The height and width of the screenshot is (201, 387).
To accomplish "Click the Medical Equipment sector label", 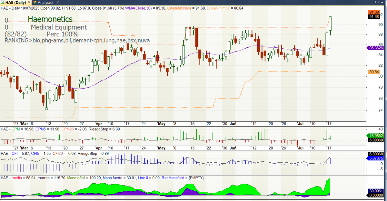I will point(59,27).
